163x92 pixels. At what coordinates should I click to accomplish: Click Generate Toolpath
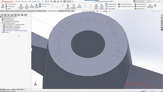32,6
